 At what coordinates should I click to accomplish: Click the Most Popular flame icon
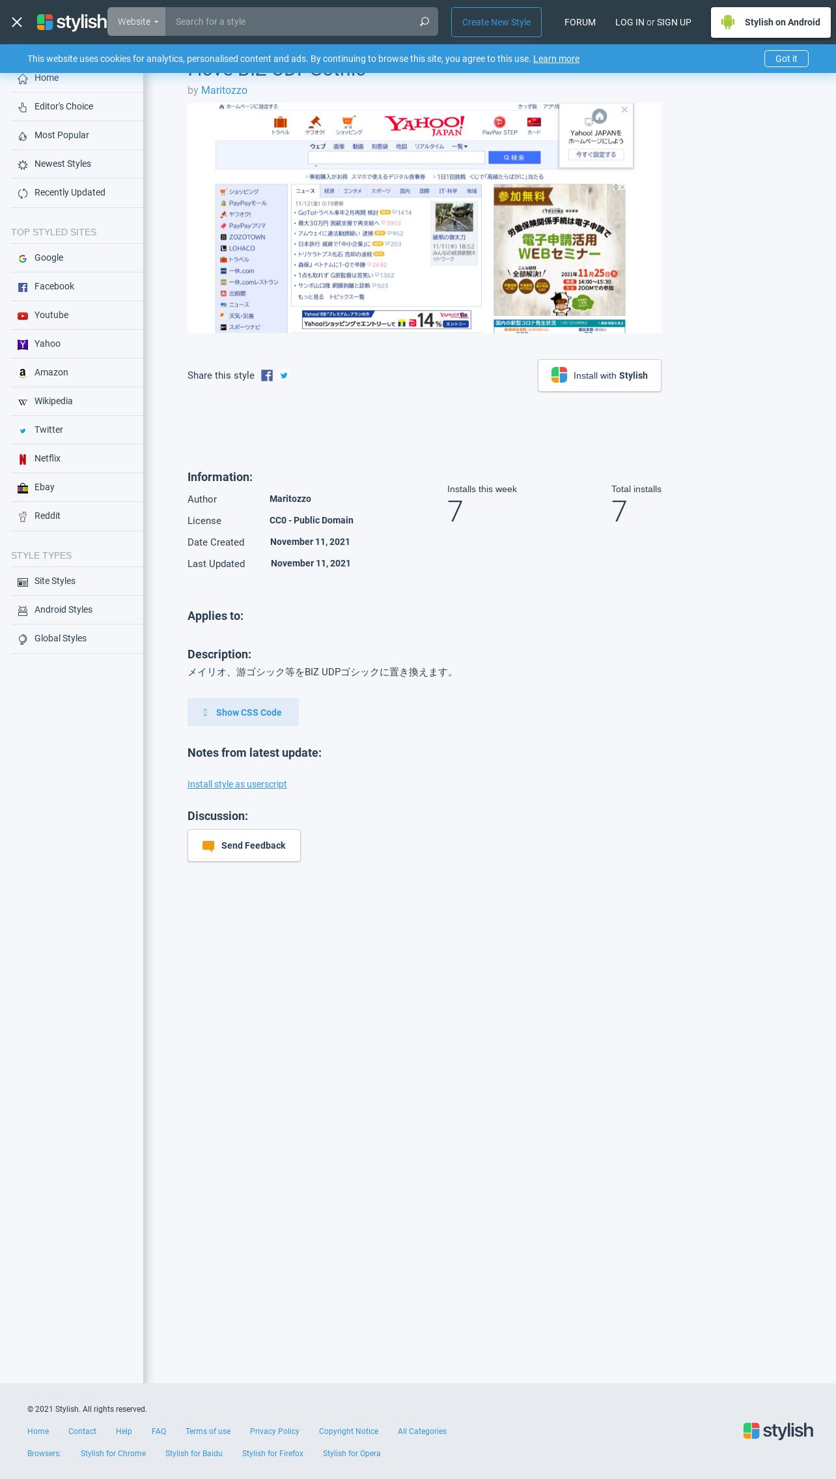coord(23,136)
